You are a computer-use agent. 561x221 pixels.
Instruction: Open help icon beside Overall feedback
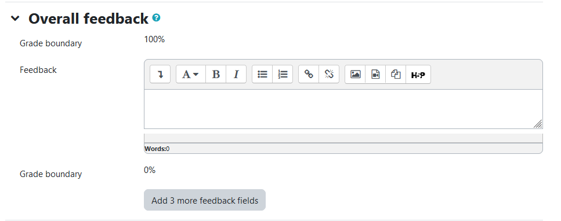tap(156, 17)
